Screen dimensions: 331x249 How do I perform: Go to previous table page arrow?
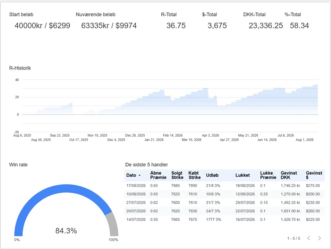point(309,238)
